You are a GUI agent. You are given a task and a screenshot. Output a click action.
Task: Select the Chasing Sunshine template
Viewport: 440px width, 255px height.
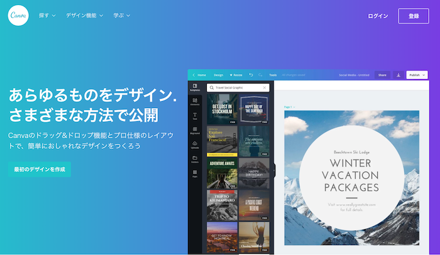point(254,237)
